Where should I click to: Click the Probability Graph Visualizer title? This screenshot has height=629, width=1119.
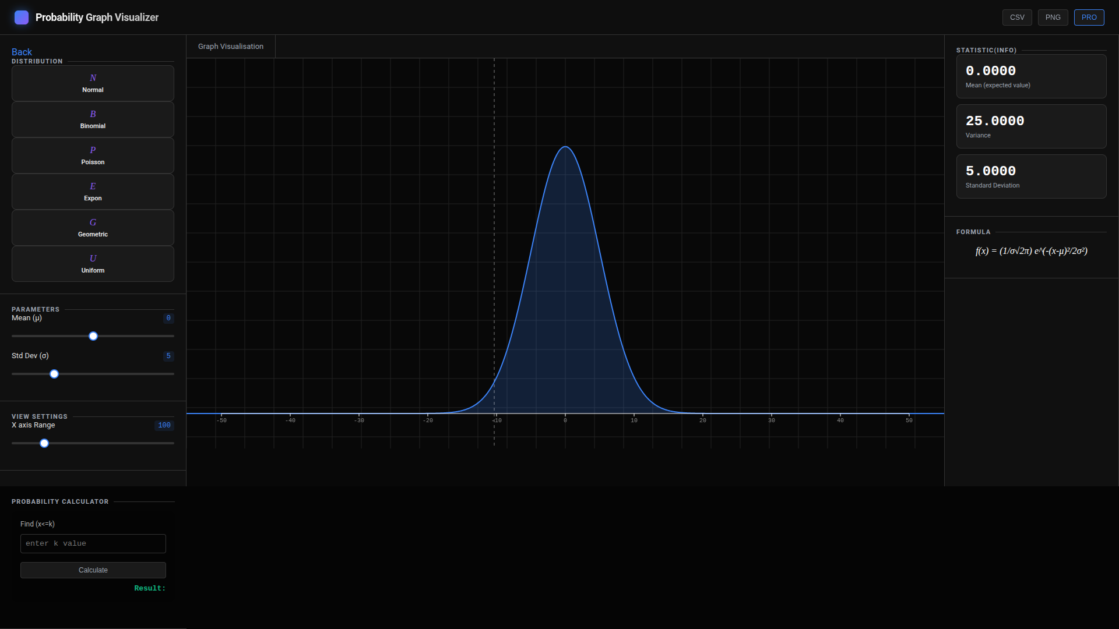tap(97, 17)
